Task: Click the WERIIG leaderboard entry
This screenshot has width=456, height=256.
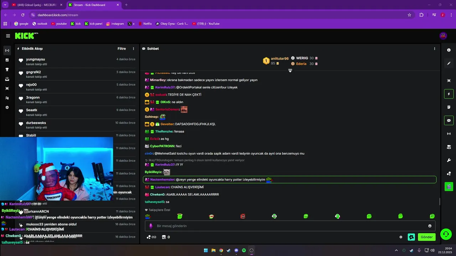Action: pos(304,58)
